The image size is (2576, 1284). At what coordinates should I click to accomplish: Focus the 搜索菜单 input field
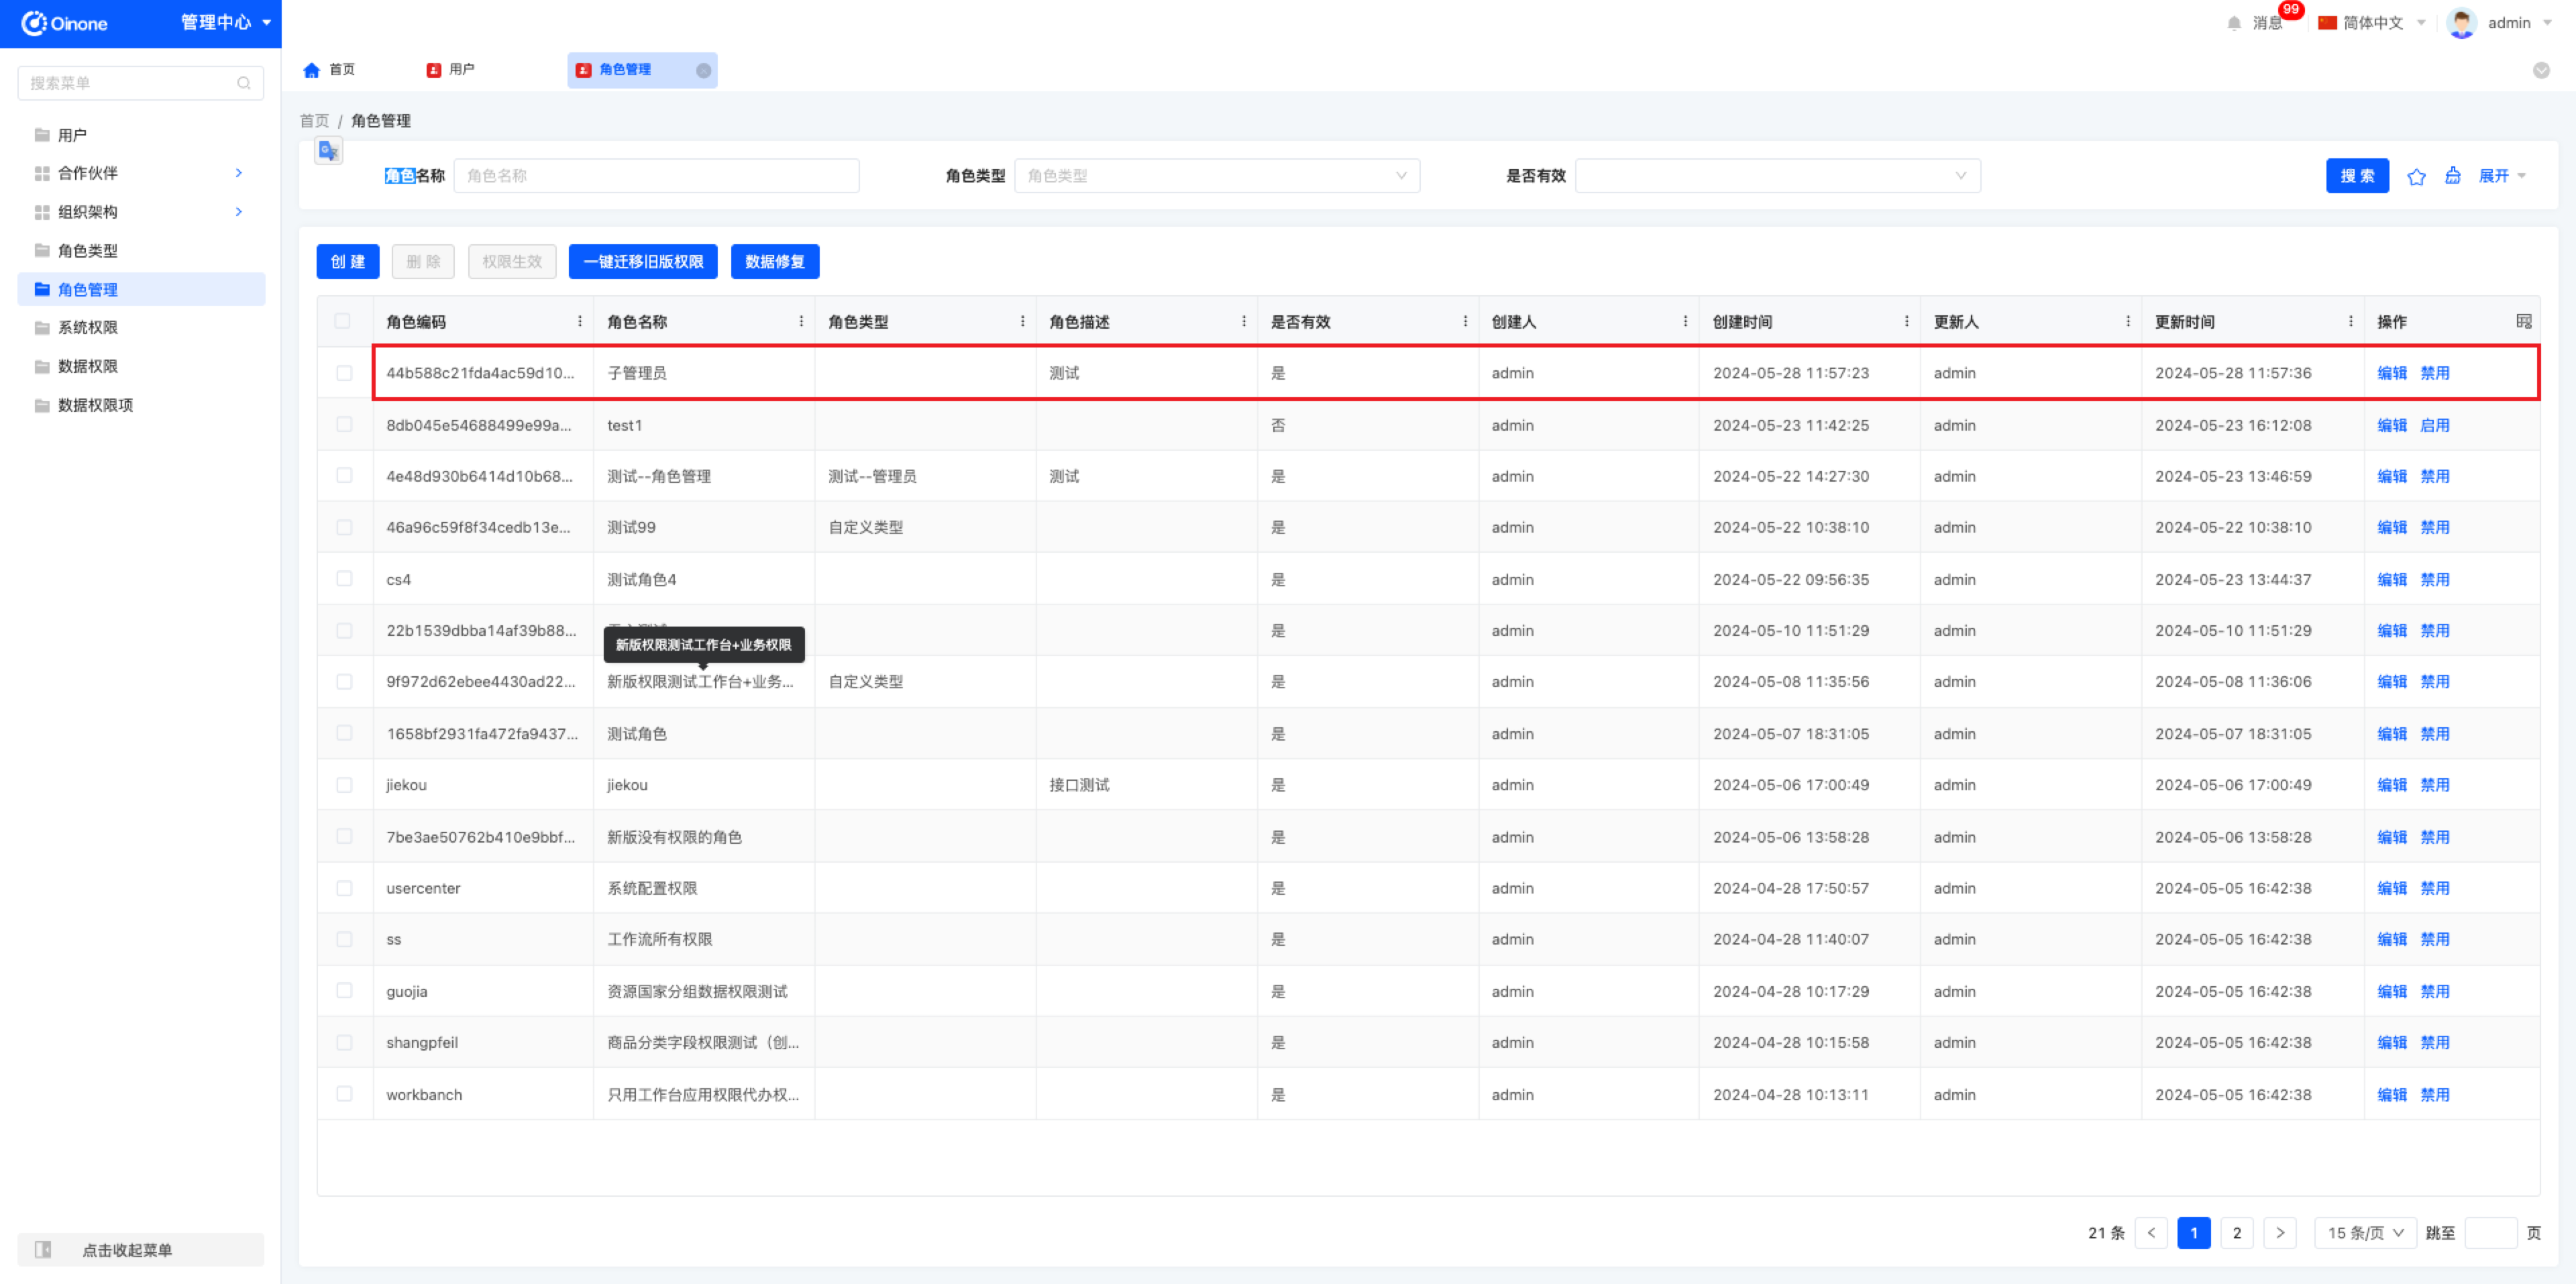tap(140, 83)
